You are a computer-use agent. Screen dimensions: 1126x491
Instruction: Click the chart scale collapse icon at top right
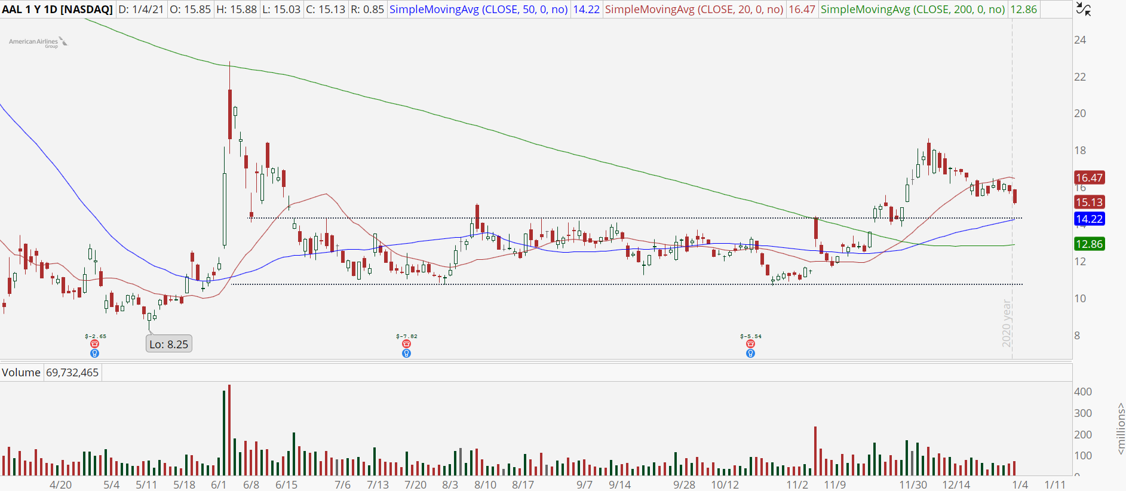1083,10
